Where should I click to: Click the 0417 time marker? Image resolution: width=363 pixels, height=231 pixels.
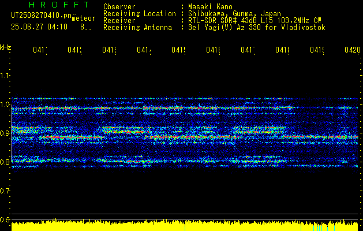[x=248, y=50]
